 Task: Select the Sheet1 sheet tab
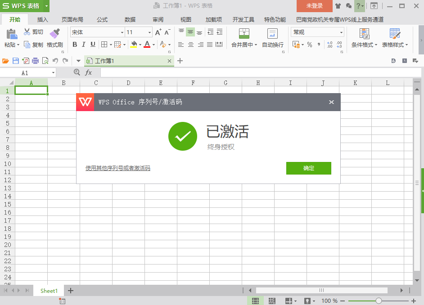coord(49,291)
